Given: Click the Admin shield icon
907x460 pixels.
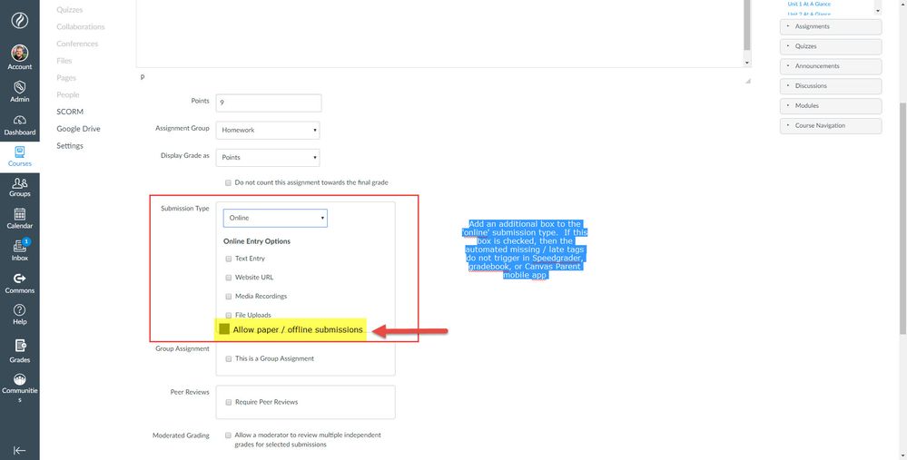Looking at the screenshot, I should point(19,88).
